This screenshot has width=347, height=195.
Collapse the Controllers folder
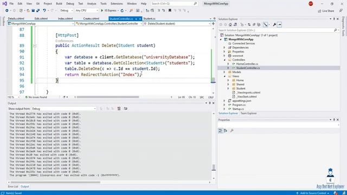click(x=224, y=60)
